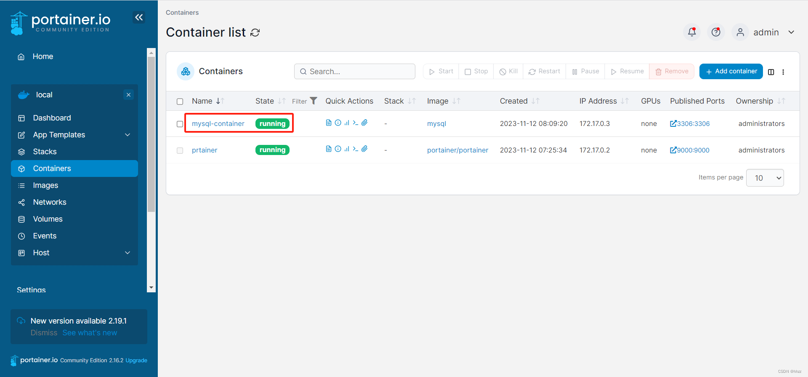The width and height of the screenshot is (808, 377).
Task: Click the portainer.io logo
Action: coord(60,23)
